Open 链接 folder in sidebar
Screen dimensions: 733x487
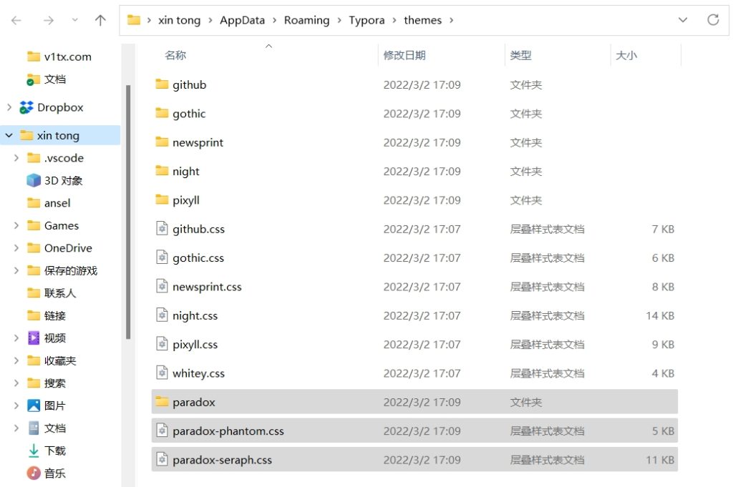[x=54, y=315]
